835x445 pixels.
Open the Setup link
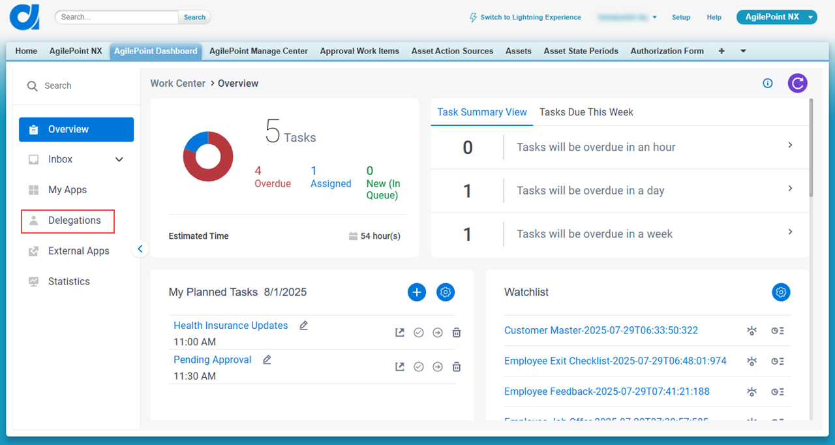point(681,18)
